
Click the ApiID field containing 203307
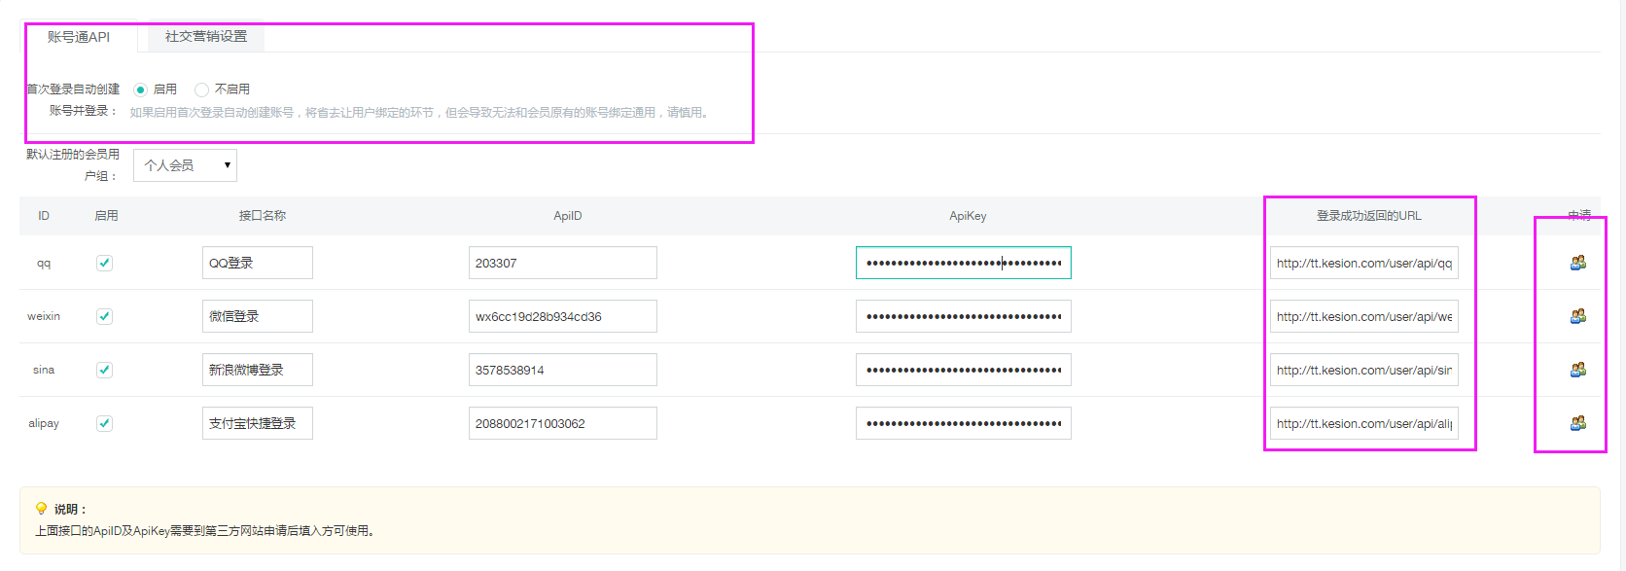tap(562, 263)
